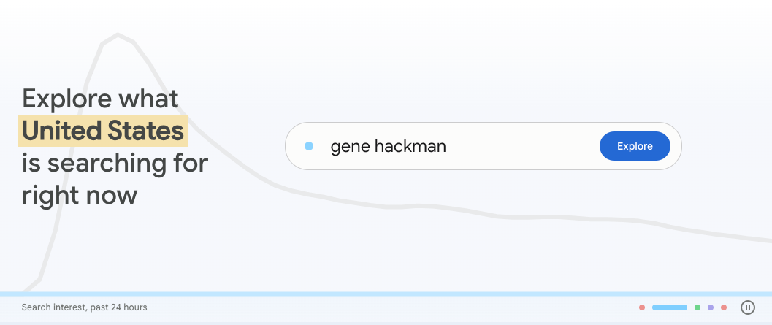Click the Explore button
Image resolution: width=772 pixels, height=325 pixels.
635,146
